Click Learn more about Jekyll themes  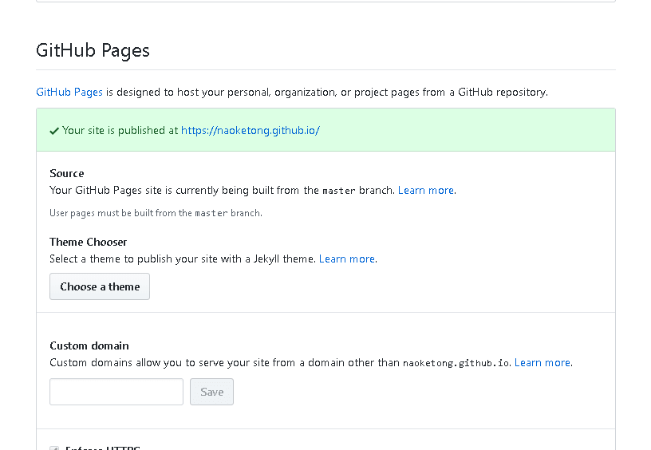pos(347,259)
